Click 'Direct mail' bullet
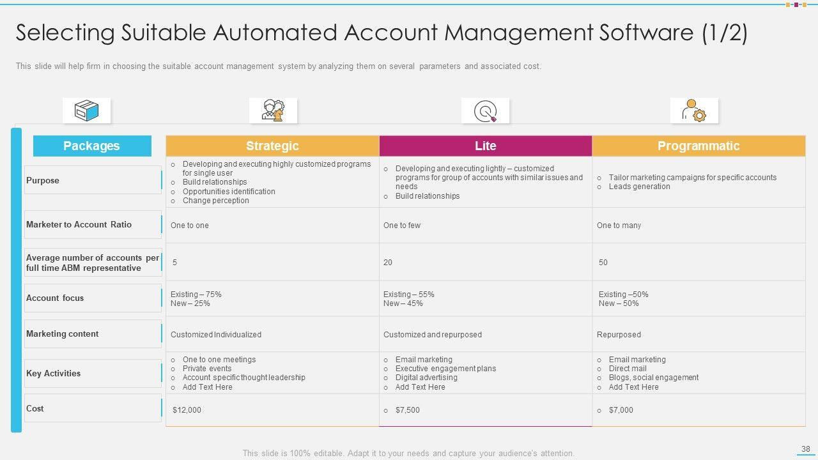The height and width of the screenshot is (460, 818). tap(628, 369)
